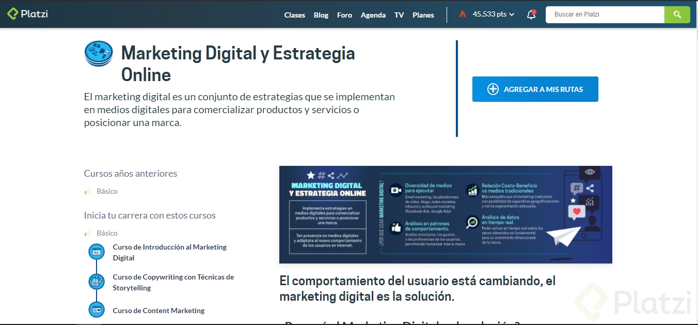698x325 pixels.
Task: Open the Clases menu
Action: 295,15
